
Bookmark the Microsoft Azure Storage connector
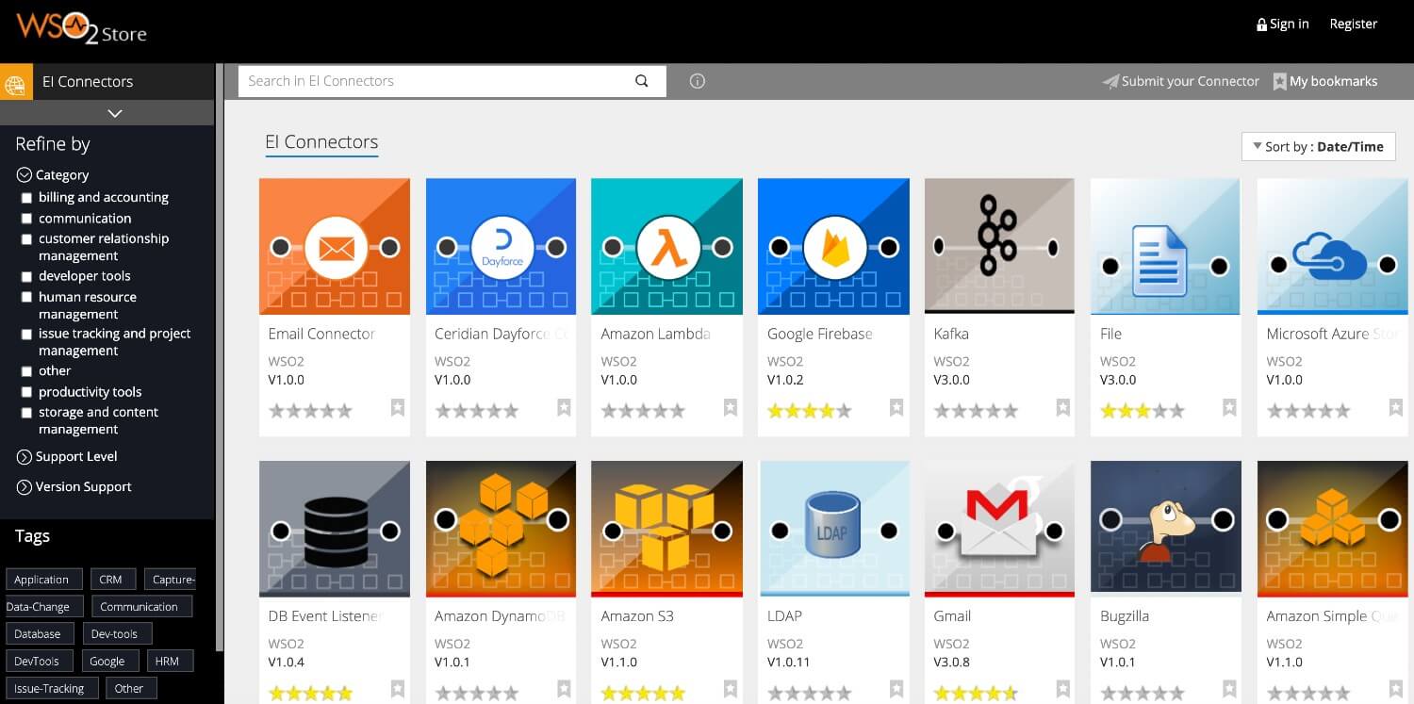[x=1395, y=408]
